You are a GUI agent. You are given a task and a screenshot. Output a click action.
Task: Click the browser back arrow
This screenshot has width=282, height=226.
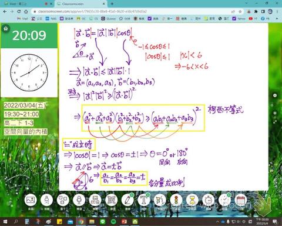[5, 12]
